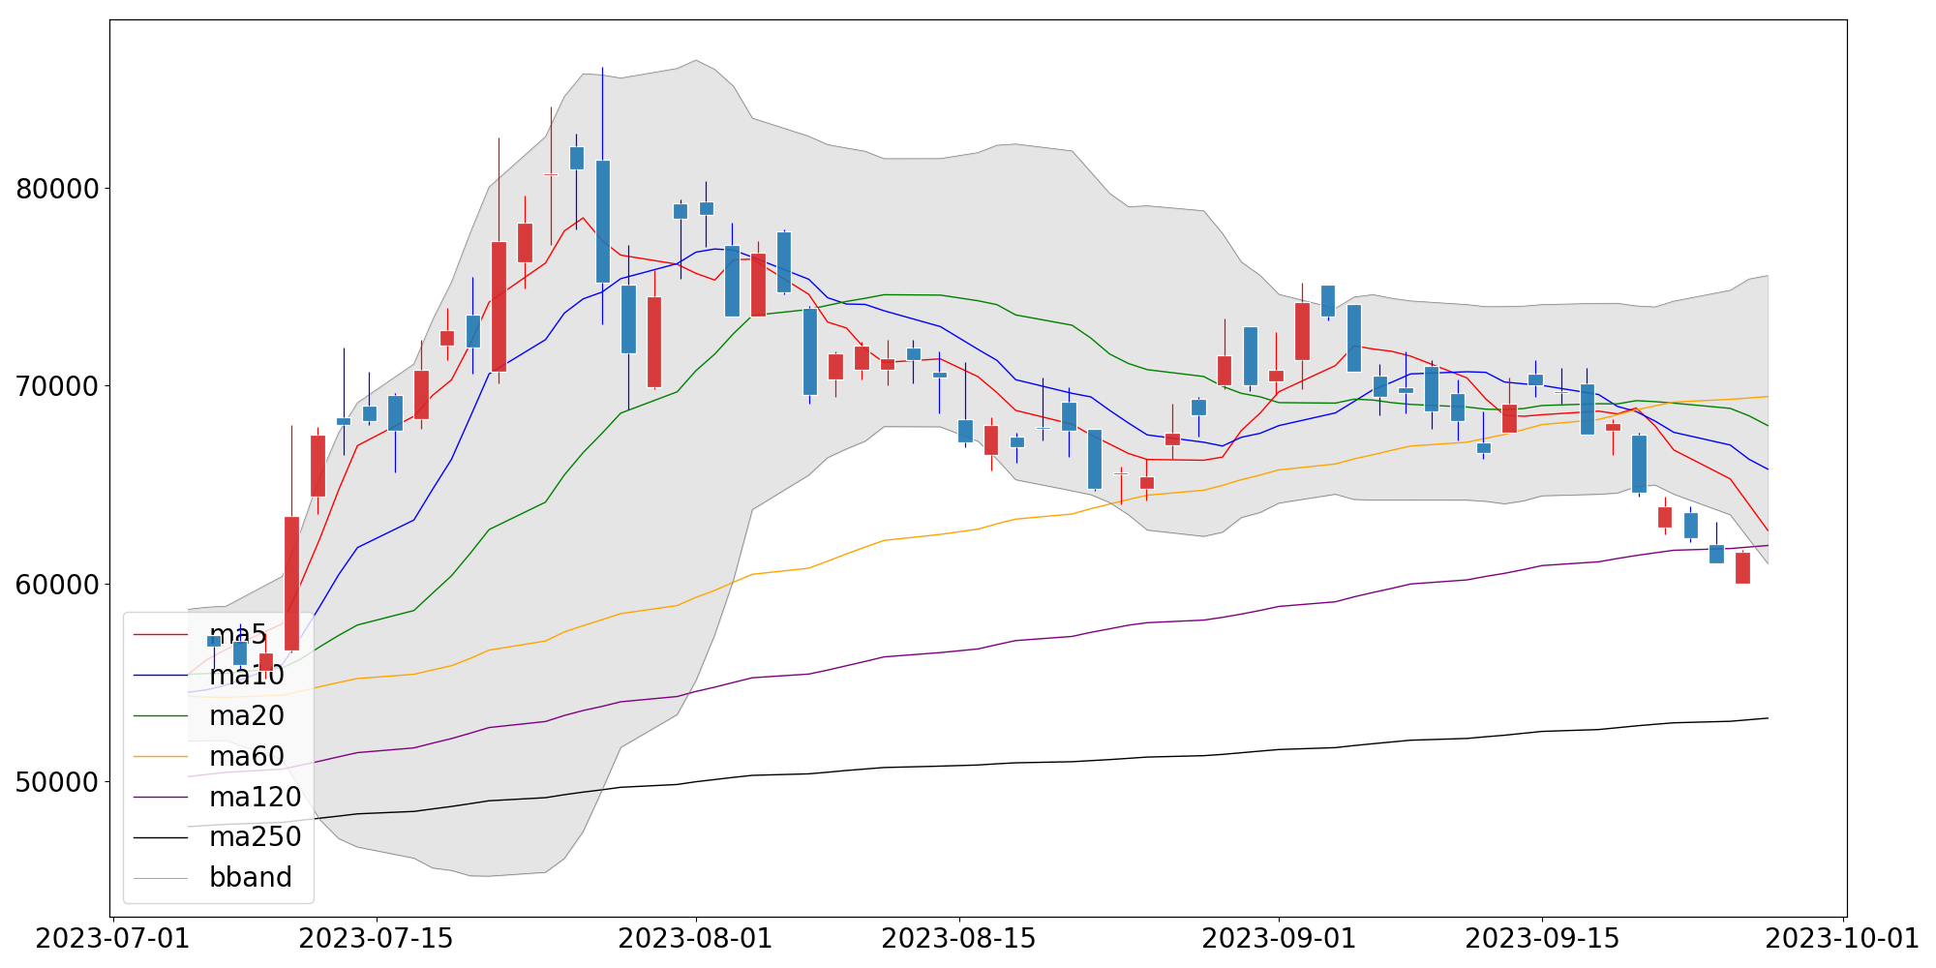Click the purple ma120 line sample in legend
Image resolution: width=1936 pixels, height=968 pixels.
[161, 797]
